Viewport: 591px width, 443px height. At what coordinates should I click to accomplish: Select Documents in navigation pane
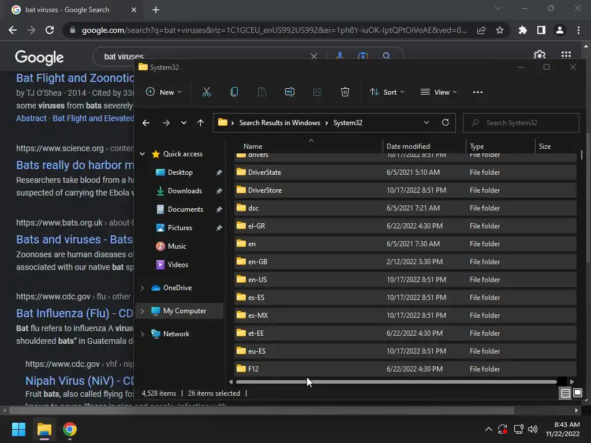(185, 209)
